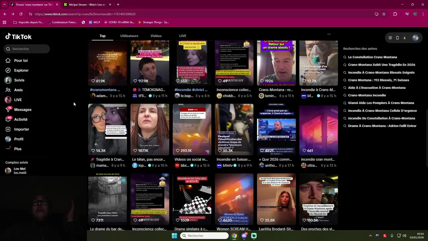Switch to the Melipal Stream tab

[88, 5]
